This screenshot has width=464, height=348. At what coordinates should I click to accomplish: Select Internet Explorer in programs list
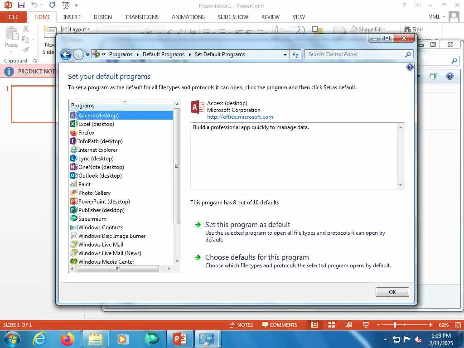[94, 150]
